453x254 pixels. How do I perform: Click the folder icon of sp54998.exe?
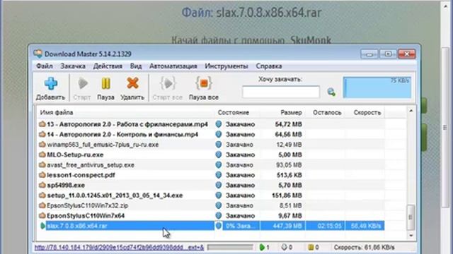coord(42,185)
